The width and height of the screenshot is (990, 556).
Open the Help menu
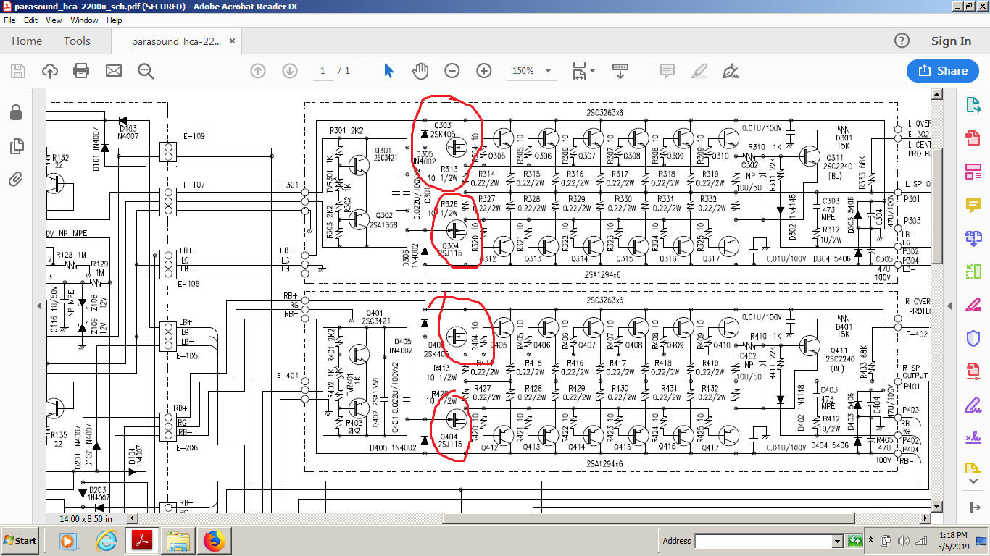115,20
